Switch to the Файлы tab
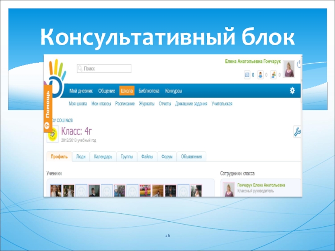Screen dimensions: 335x251 coord(147,156)
